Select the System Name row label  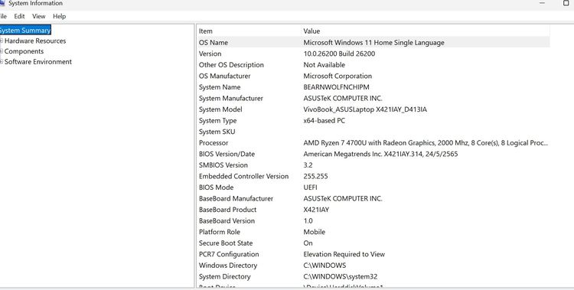220,87
